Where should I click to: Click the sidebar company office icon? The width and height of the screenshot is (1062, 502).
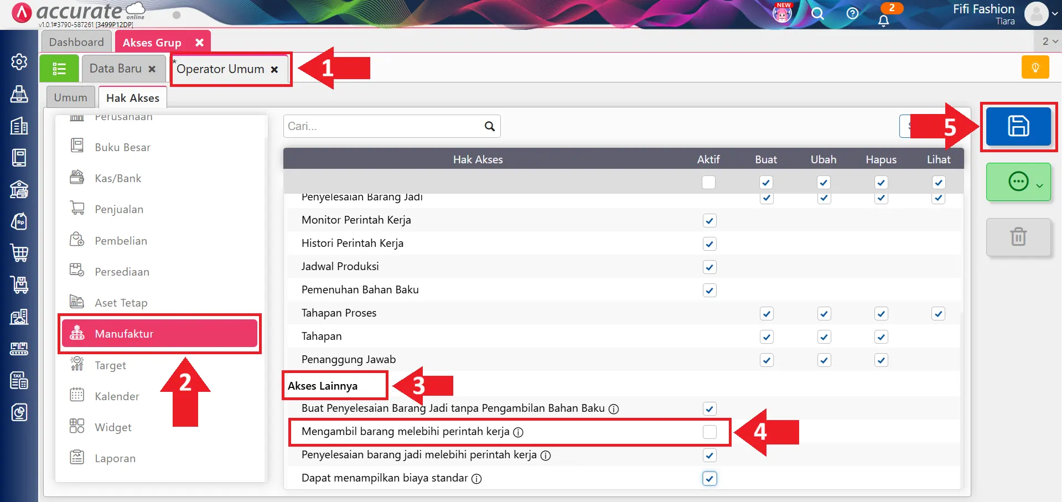coord(19,126)
